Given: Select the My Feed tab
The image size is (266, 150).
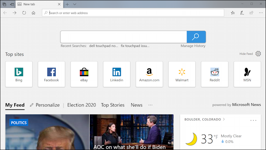Looking at the screenshot, I should (x=15, y=105).
